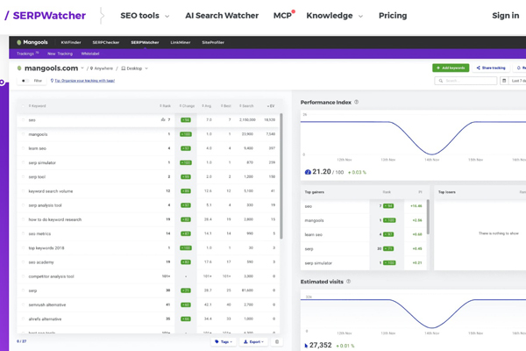Sort table by Best column
The image size is (526, 351).
tap(226, 106)
